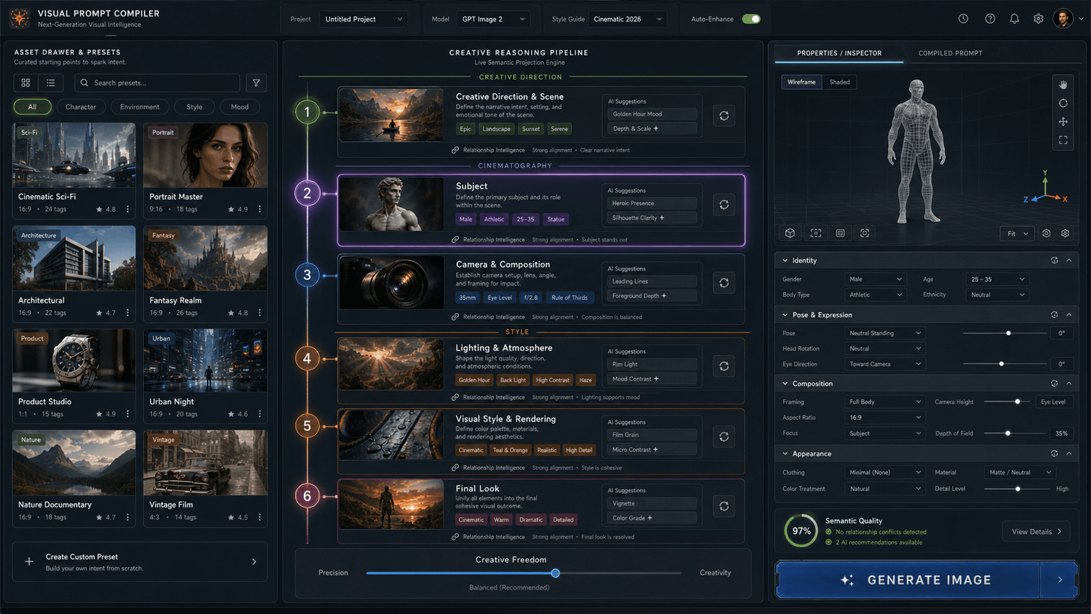This screenshot has width=1091, height=614.
Task: Switch to the Compiled Prompt tab
Action: 950,53
